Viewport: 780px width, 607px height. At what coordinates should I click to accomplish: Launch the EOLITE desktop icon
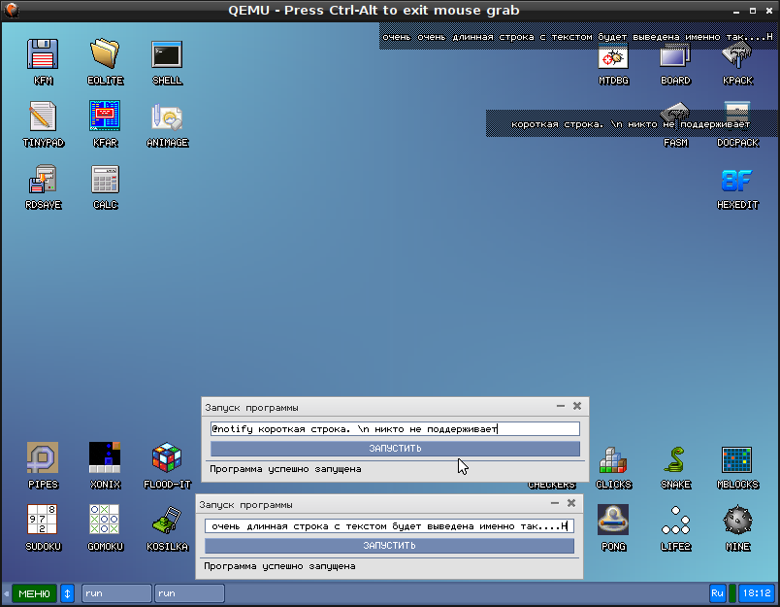point(105,56)
